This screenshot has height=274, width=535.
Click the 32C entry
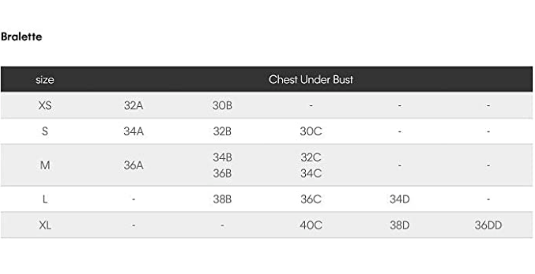click(311, 158)
